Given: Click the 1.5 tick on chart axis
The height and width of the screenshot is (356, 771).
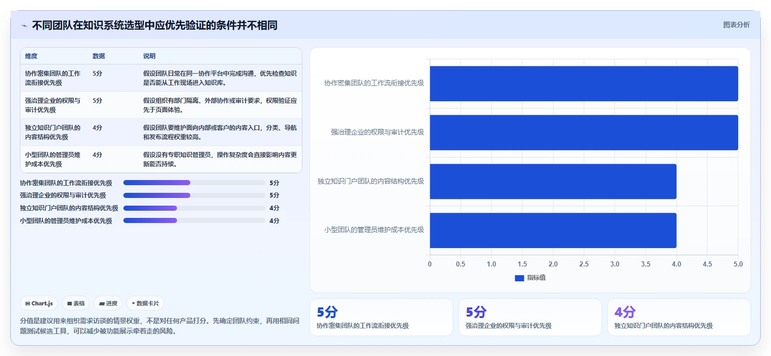Looking at the screenshot, I should click(522, 264).
